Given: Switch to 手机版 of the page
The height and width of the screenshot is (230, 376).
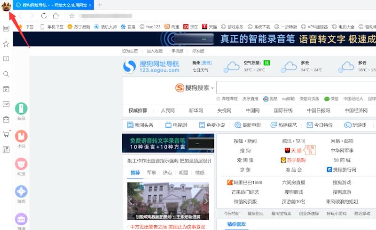Looking at the screenshot, I should [x=177, y=51].
